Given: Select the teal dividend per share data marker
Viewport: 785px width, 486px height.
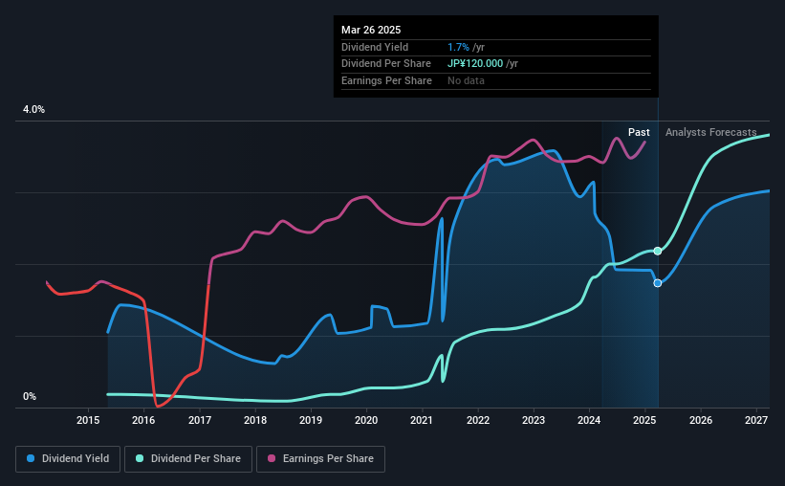Looking at the screenshot, I should [x=658, y=251].
